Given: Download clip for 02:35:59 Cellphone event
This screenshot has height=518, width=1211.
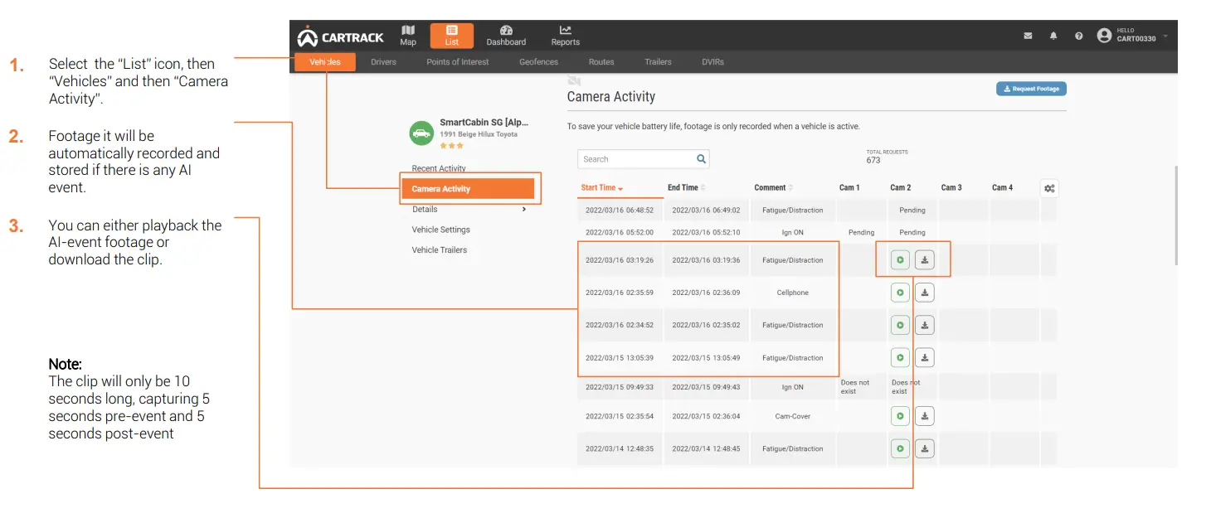Looking at the screenshot, I should pos(925,293).
